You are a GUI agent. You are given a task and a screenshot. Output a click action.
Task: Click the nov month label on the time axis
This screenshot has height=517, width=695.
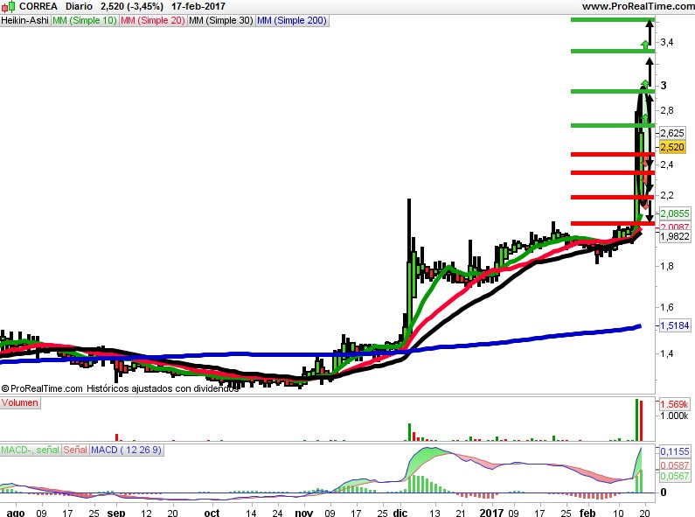(304, 513)
